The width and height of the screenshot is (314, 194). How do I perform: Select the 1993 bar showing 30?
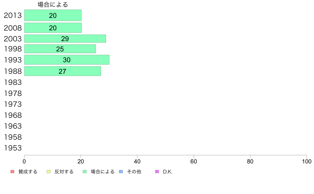pos(67,60)
